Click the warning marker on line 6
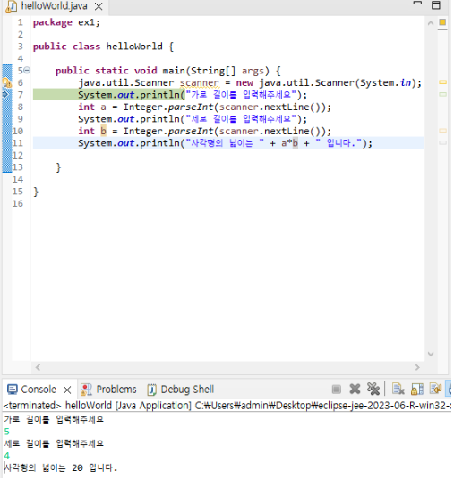The height and width of the screenshot is (480, 454). [7, 82]
